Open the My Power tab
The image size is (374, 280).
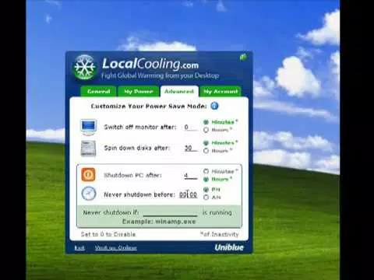click(139, 92)
